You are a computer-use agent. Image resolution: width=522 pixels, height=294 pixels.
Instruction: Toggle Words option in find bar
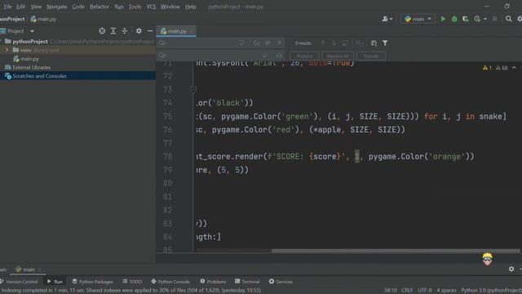click(268, 43)
